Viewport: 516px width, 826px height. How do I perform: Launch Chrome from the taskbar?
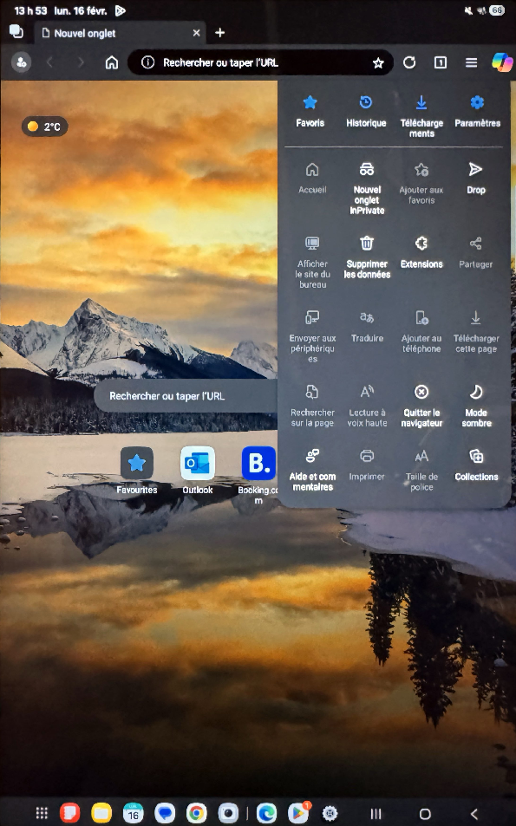coord(196,813)
